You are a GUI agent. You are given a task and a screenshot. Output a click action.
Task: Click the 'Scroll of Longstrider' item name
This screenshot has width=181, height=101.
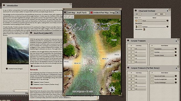point(161,79)
